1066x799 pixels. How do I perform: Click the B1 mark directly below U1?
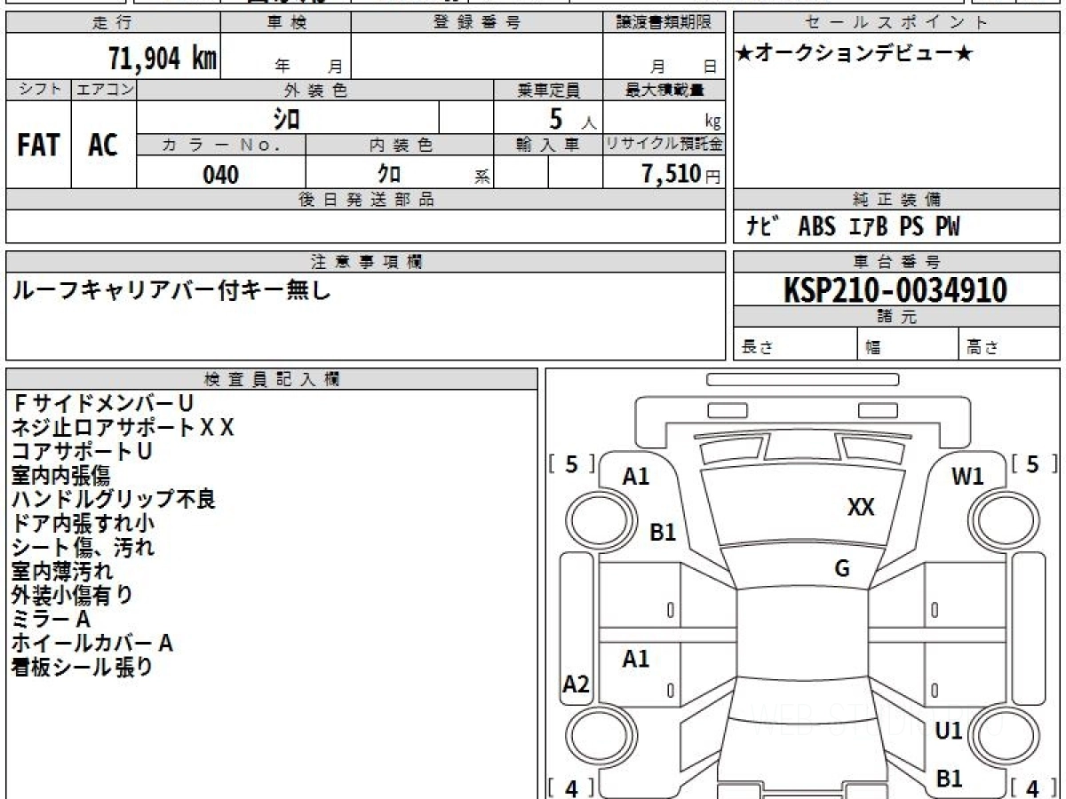tap(950, 779)
